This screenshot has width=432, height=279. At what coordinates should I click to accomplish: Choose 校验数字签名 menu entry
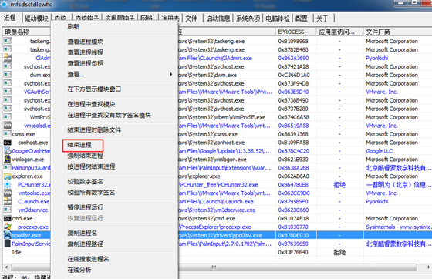tap(86, 182)
